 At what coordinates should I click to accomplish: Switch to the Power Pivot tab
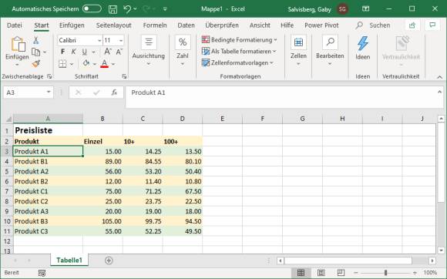point(321,25)
